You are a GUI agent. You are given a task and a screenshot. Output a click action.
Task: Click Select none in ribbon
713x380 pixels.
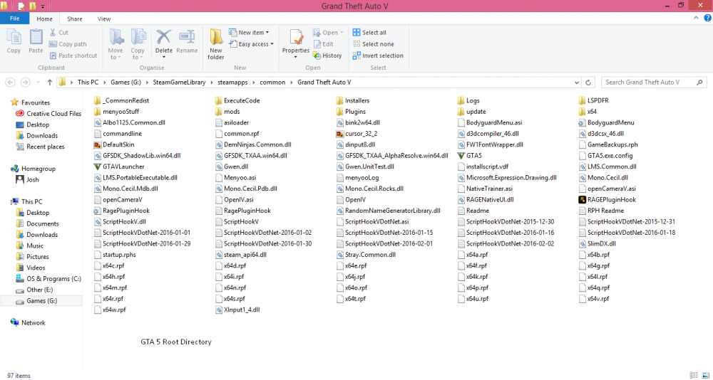pyautogui.click(x=374, y=44)
